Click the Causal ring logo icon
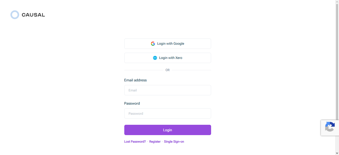339x155 pixels. 15,15
